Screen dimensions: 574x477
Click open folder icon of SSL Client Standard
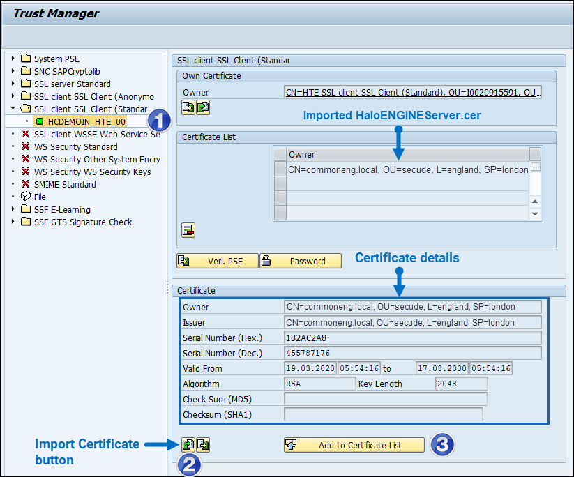[x=26, y=109]
